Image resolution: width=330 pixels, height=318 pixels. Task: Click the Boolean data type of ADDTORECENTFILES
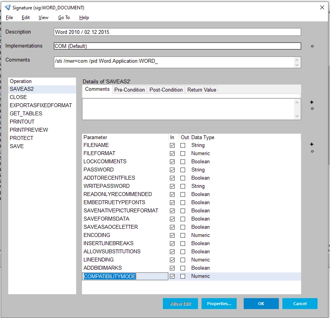[x=200, y=178]
